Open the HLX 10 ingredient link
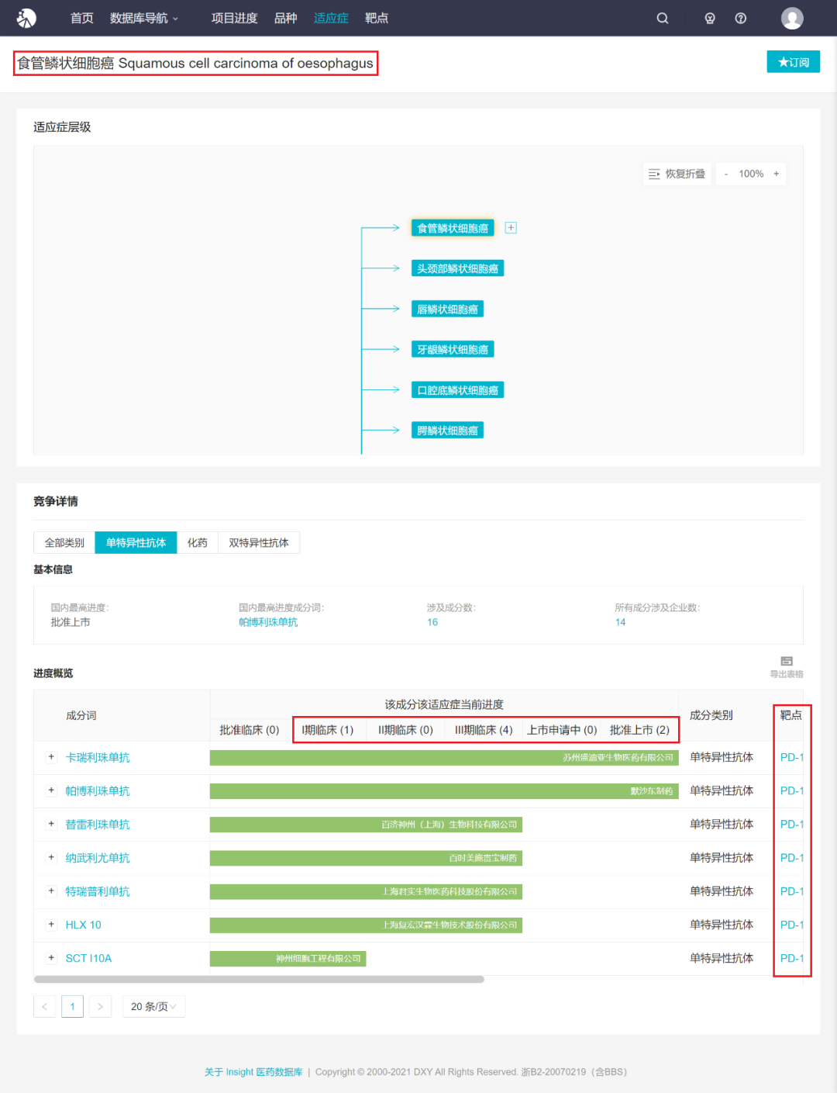Image resolution: width=837 pixels, height=1093 pixels. tap(84, 925)
